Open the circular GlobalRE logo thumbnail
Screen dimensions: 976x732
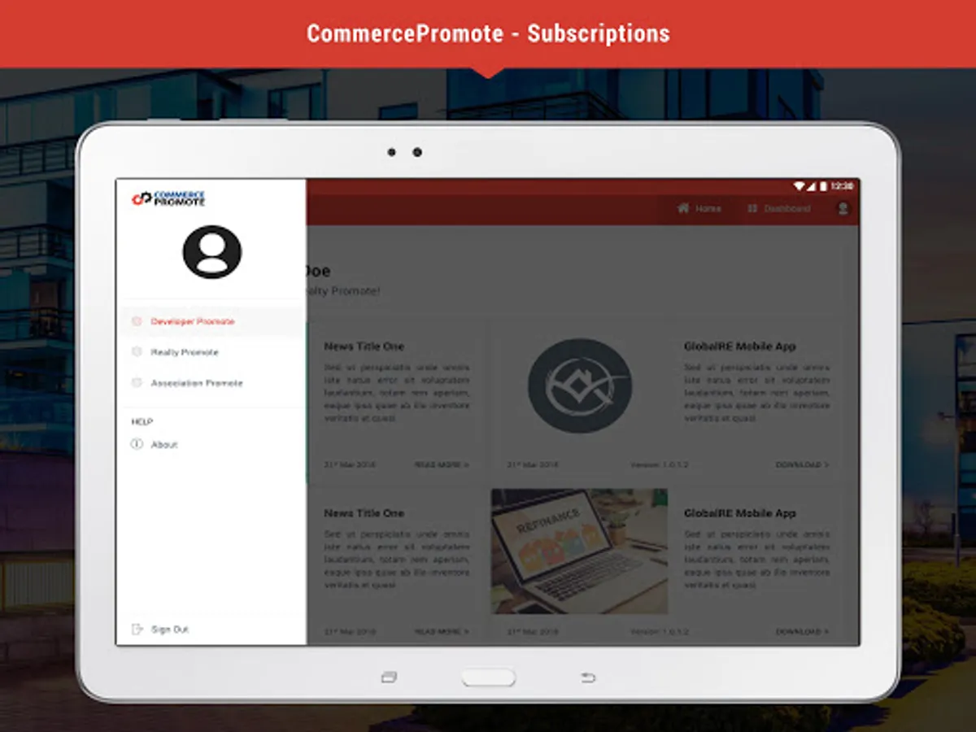[x=580, y=386]
